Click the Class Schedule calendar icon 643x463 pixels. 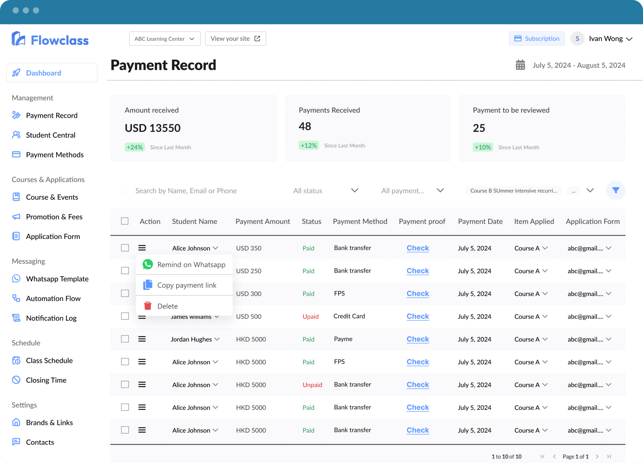[16, 360]
